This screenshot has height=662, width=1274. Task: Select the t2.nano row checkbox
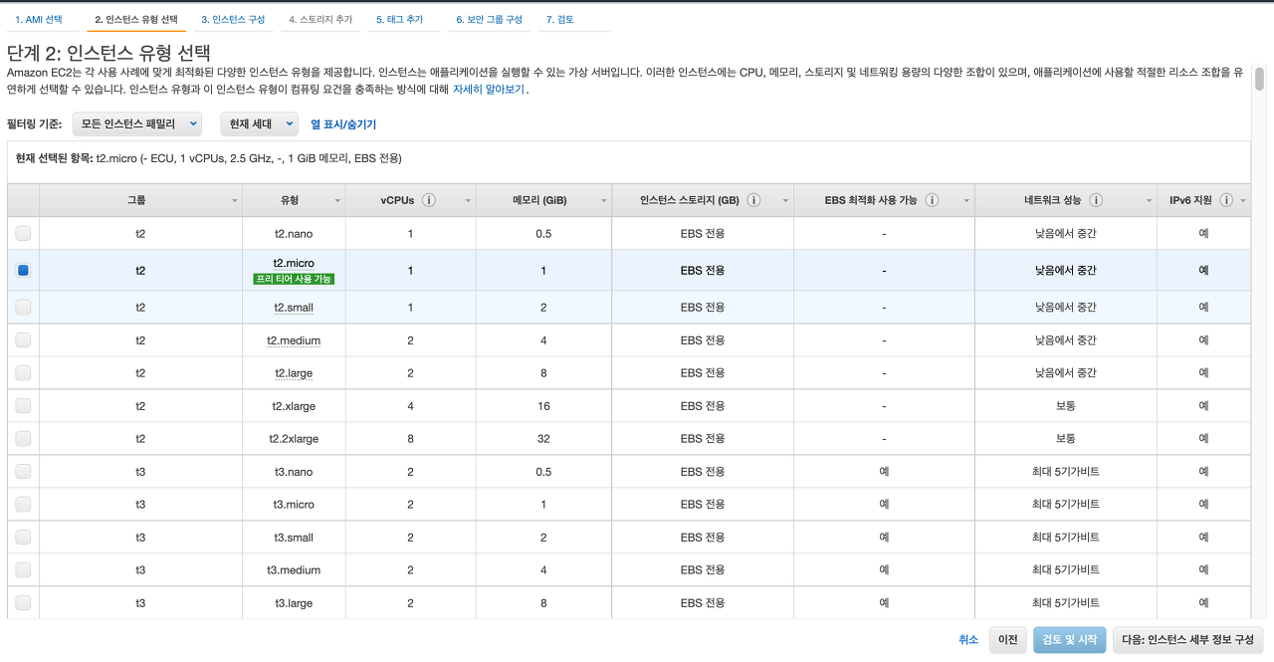23,233
